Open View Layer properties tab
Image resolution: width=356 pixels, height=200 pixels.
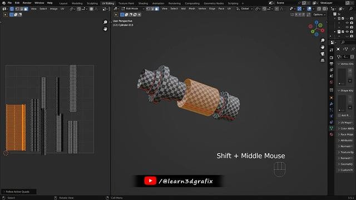[332, 70]
